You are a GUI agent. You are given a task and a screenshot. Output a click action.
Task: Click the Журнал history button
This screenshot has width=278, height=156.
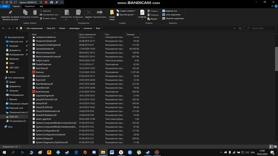(x=152, y=19)
